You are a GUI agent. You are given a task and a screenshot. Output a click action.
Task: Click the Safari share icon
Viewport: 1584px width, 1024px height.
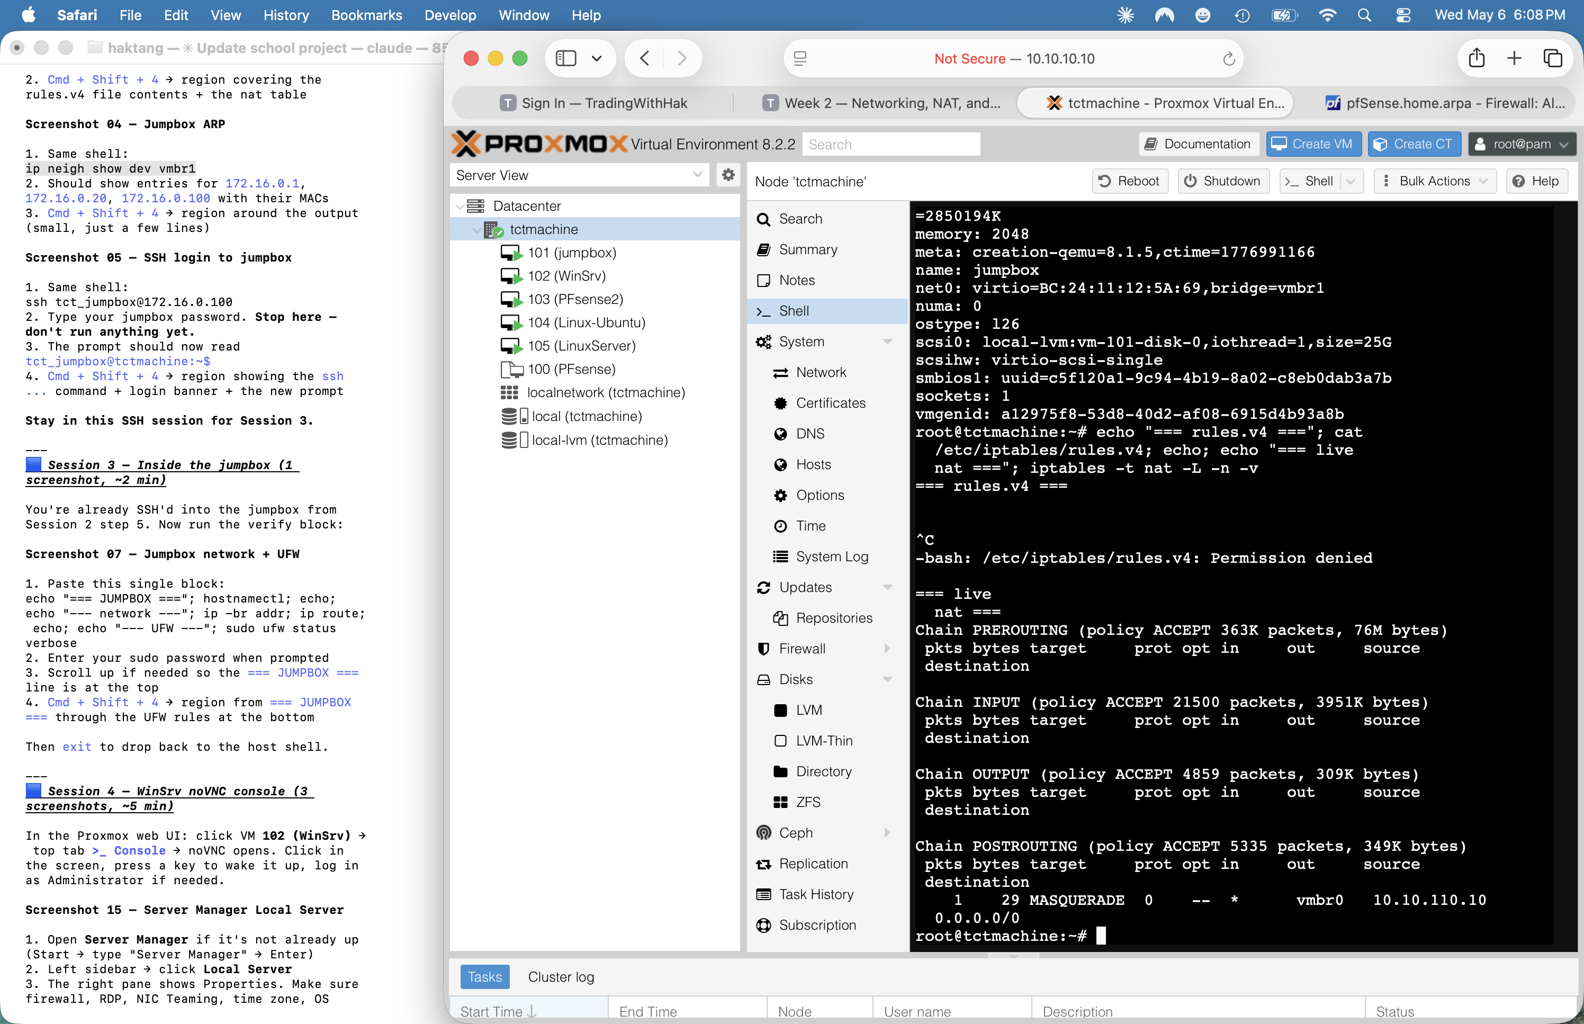point(1477,59)
